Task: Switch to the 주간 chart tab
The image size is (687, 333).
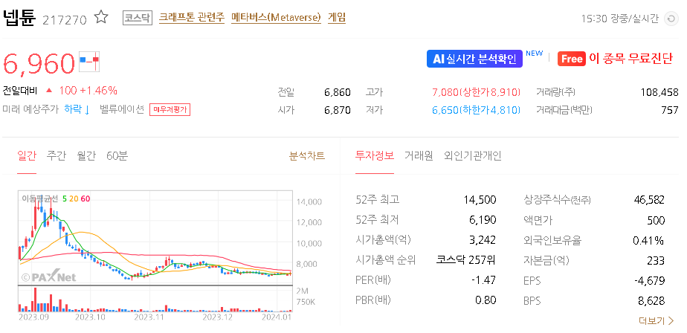Action: tap(56, 155)
